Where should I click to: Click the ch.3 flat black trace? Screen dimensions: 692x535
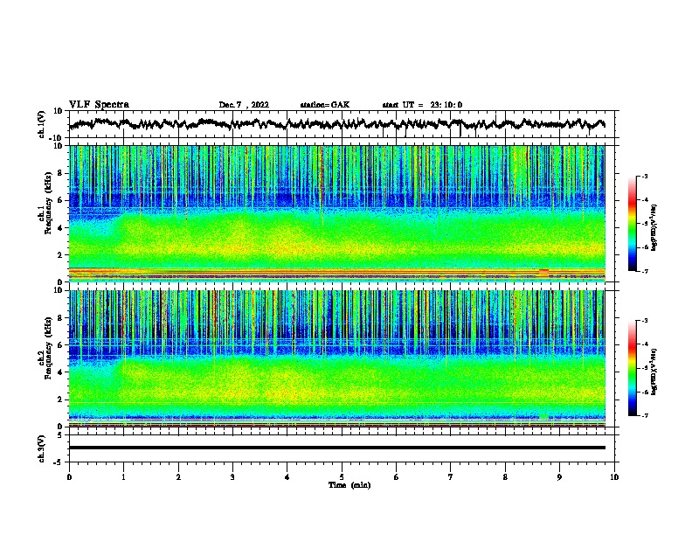(x=336, y=448)
